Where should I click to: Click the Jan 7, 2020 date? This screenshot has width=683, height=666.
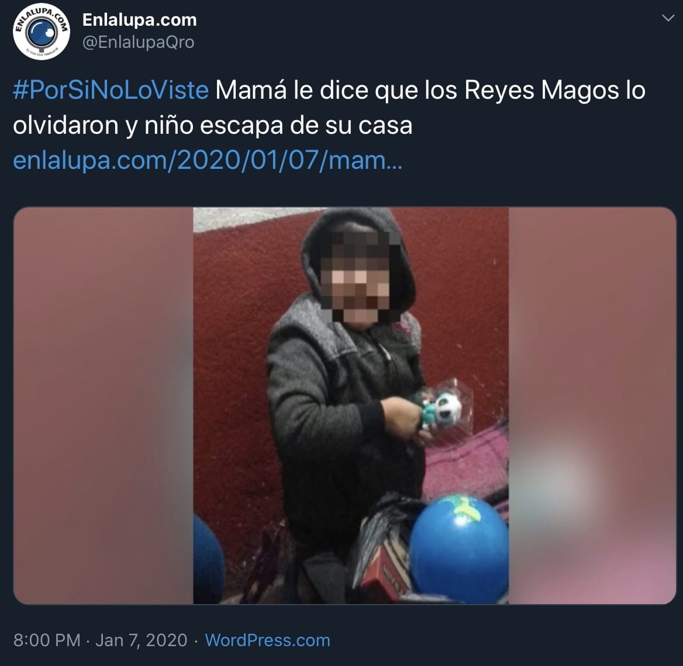click(141, 640)
